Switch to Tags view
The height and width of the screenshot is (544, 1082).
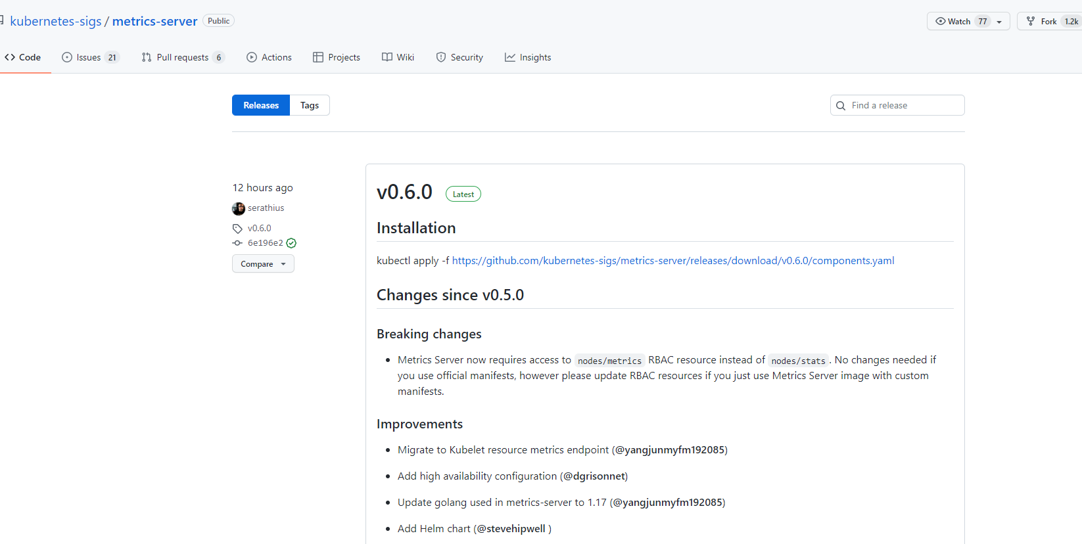tap(310, 105)
